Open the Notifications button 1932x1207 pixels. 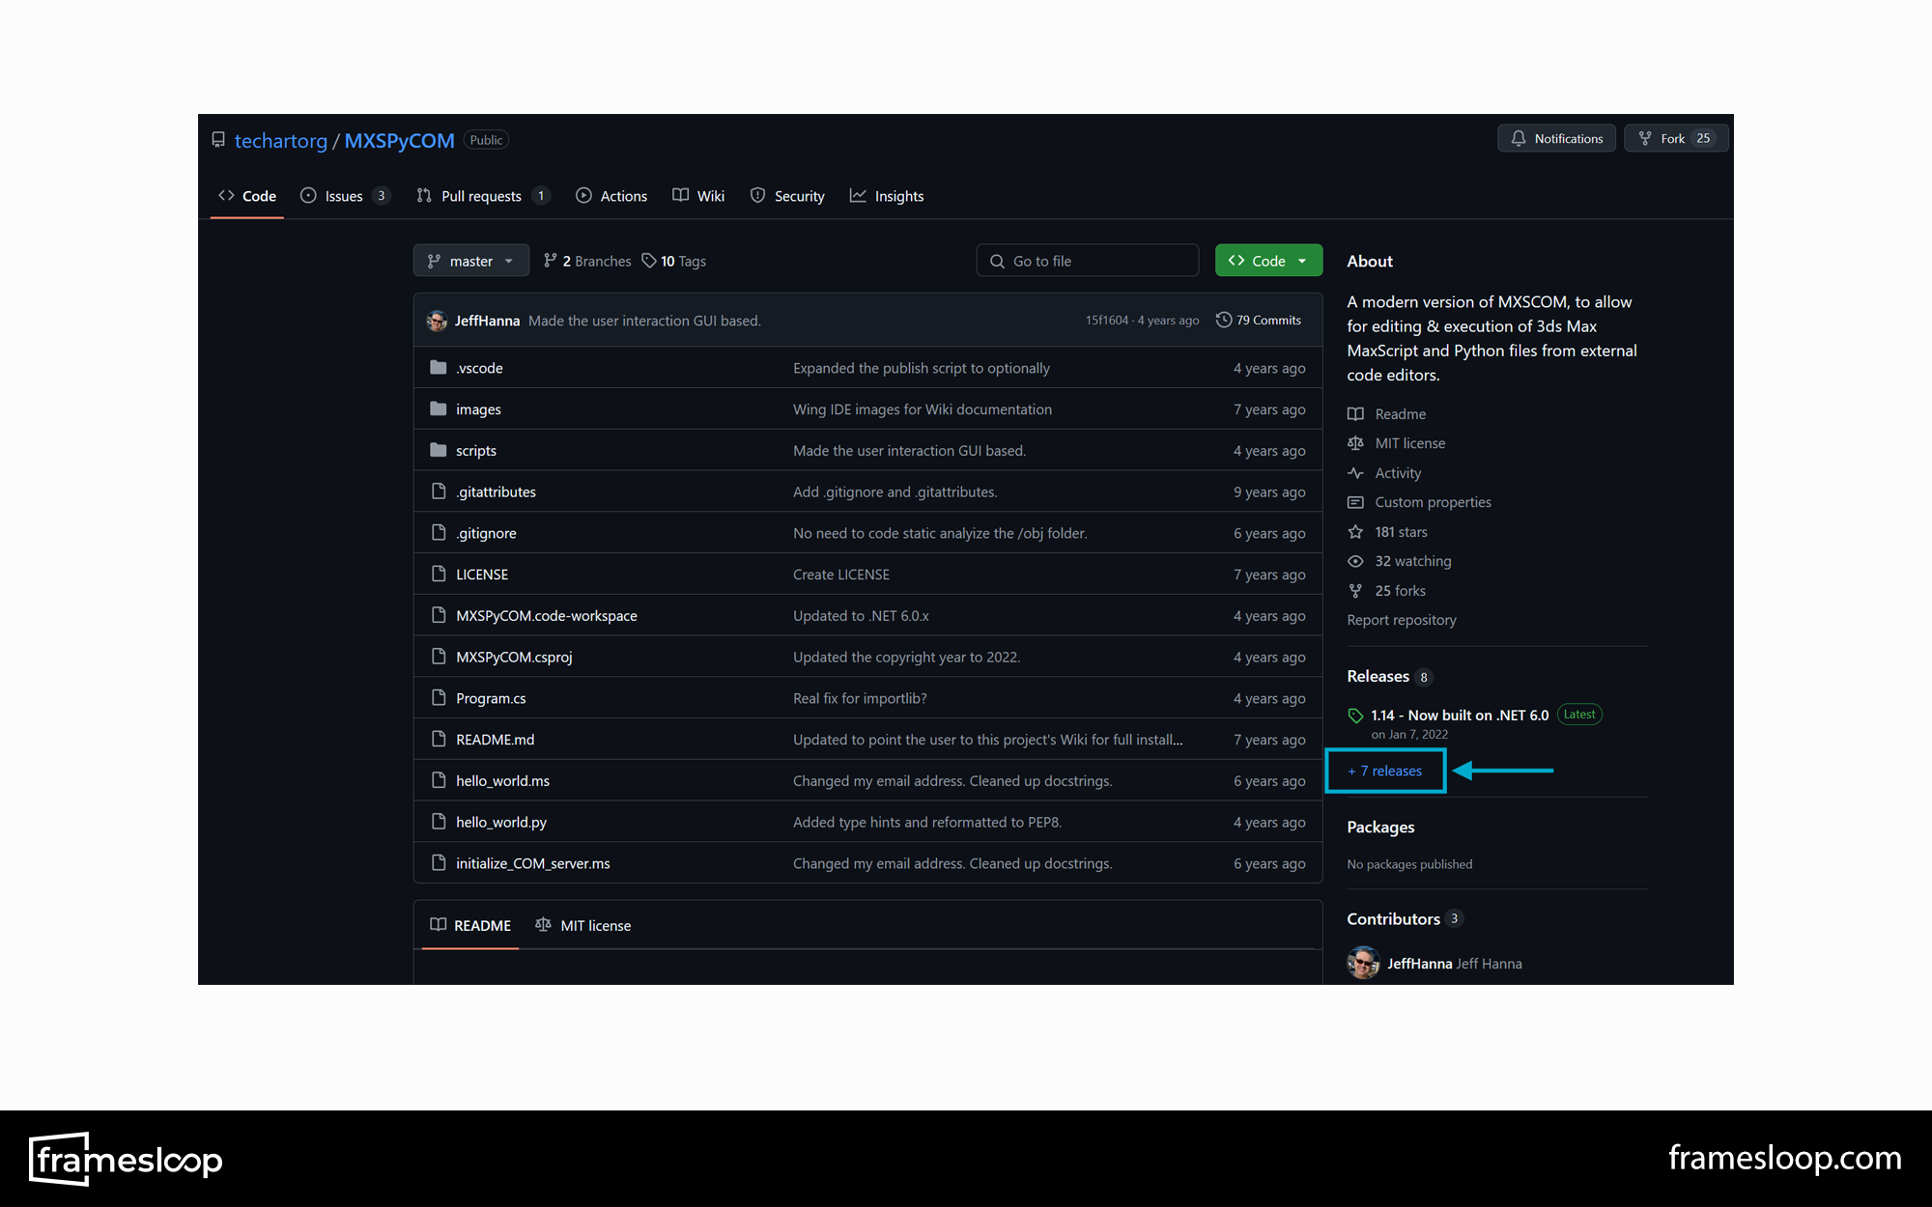point(1556,138)
